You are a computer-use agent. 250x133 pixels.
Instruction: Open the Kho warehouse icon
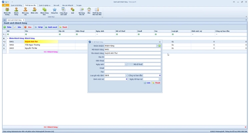tap(89, 11)
